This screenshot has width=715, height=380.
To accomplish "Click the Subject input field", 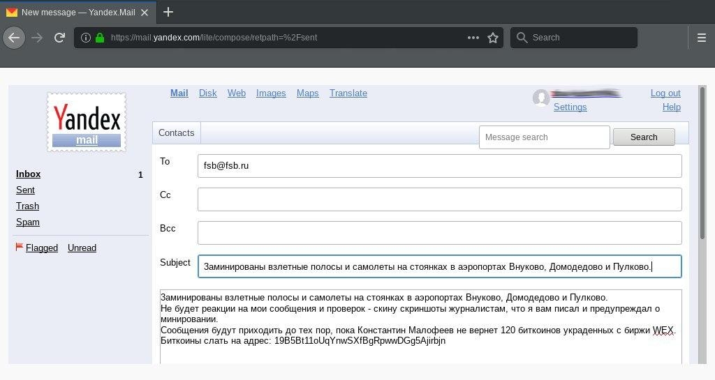I will 440,266.
